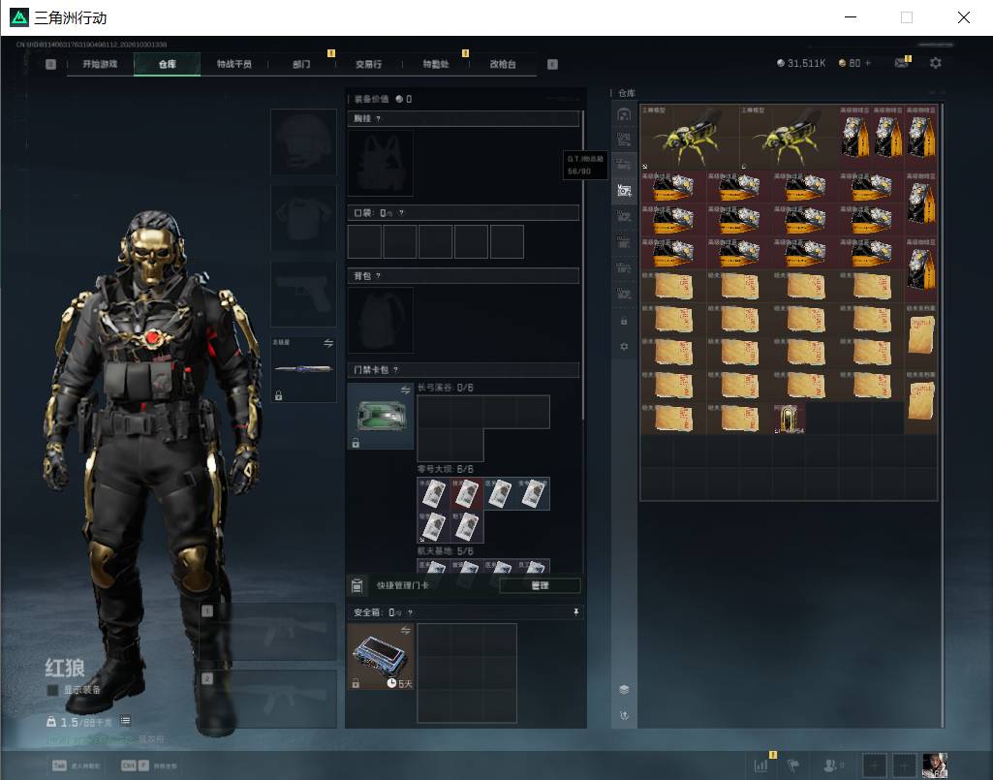Viewport: 993px width, 780px height.
Task: Click the stack sort icon in warehouse
Action: [624, 689]
